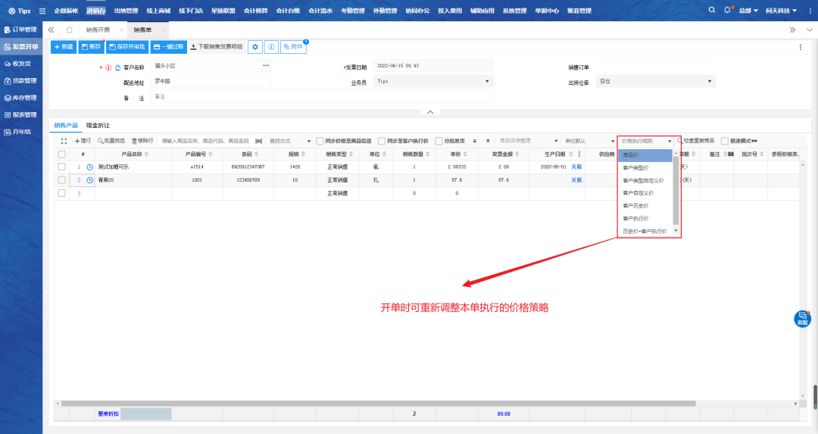Click the settings gear icon in toolbar
This screenshot has height=434, width=818.
[x=255, y=47]
